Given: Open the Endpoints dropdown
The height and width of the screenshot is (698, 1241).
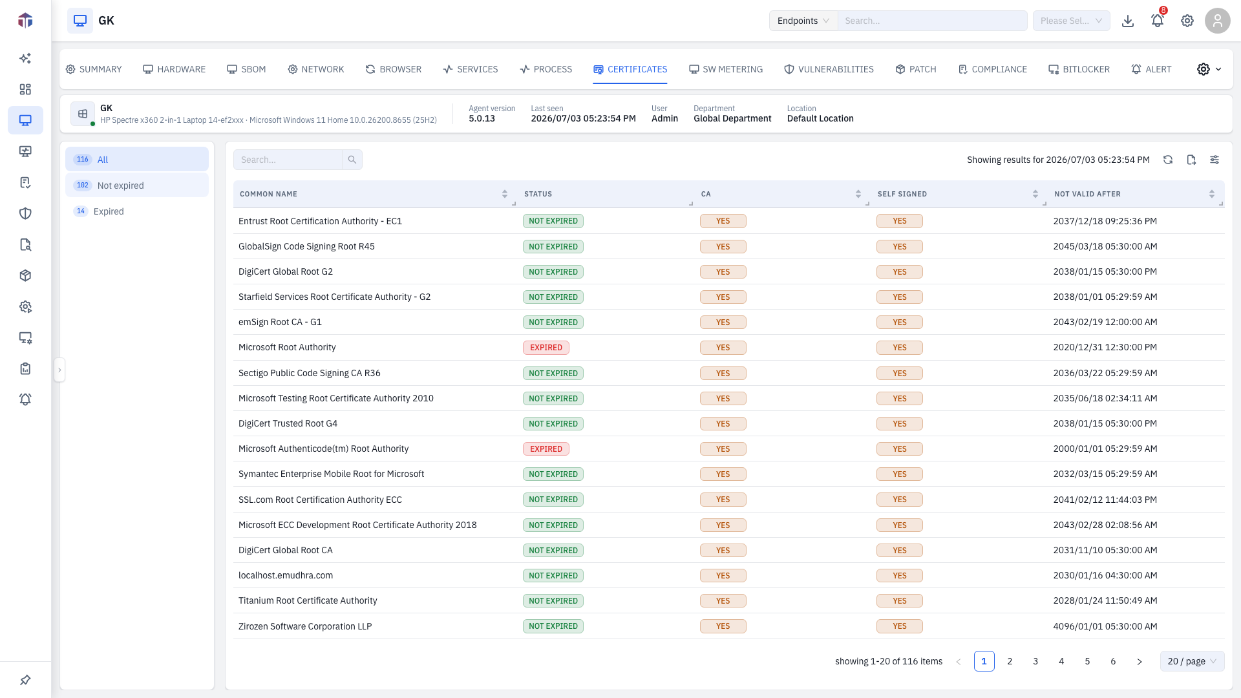Looking at the screenshot, I should click(x=803, y=21).
